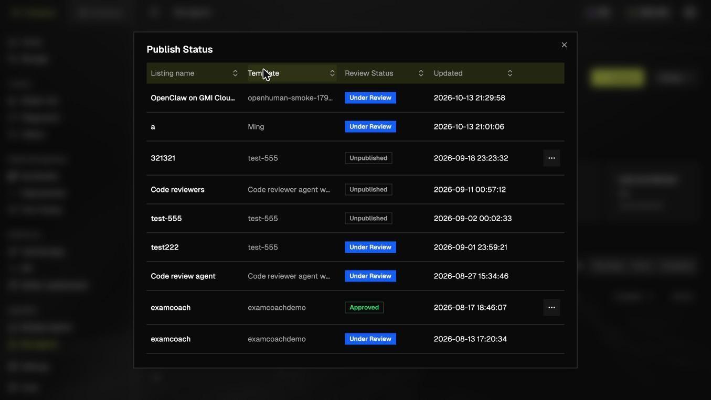The image size is (711, 400).
Task: Select the listing named a
Action: coord(153,127)
